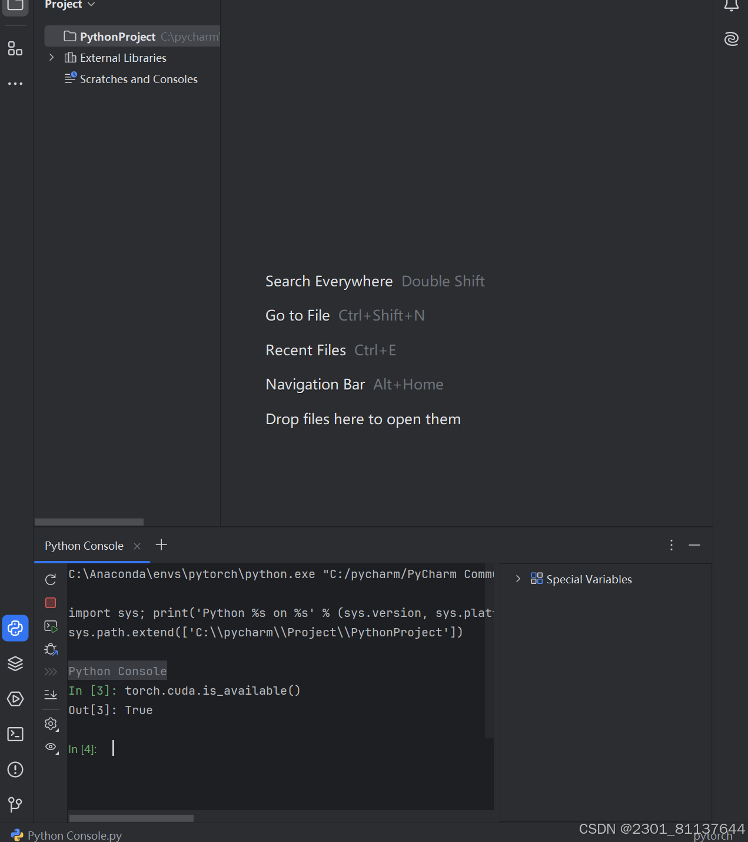Toggle the Structure tool window

(x=15, y=49)
